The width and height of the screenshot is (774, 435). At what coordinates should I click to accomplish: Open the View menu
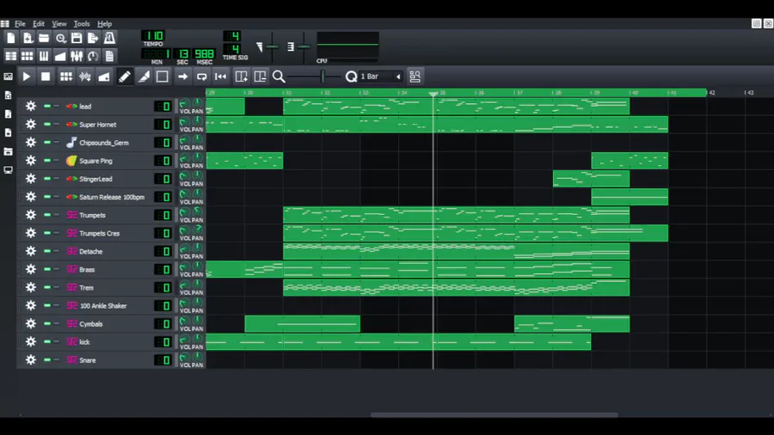point(59,24)
